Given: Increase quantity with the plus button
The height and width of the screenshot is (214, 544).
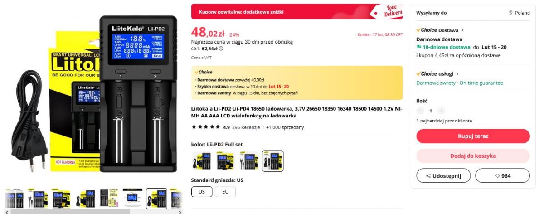Looking at the screenshot, I should pyautogui.click(x=441, y=111).
